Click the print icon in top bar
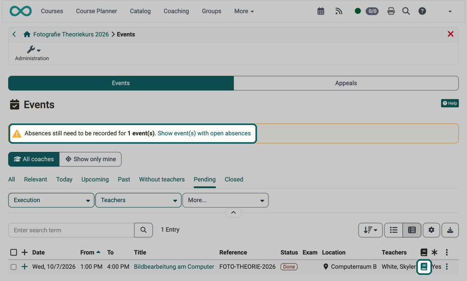Screen dimensions: 467x281 [391, 11]
